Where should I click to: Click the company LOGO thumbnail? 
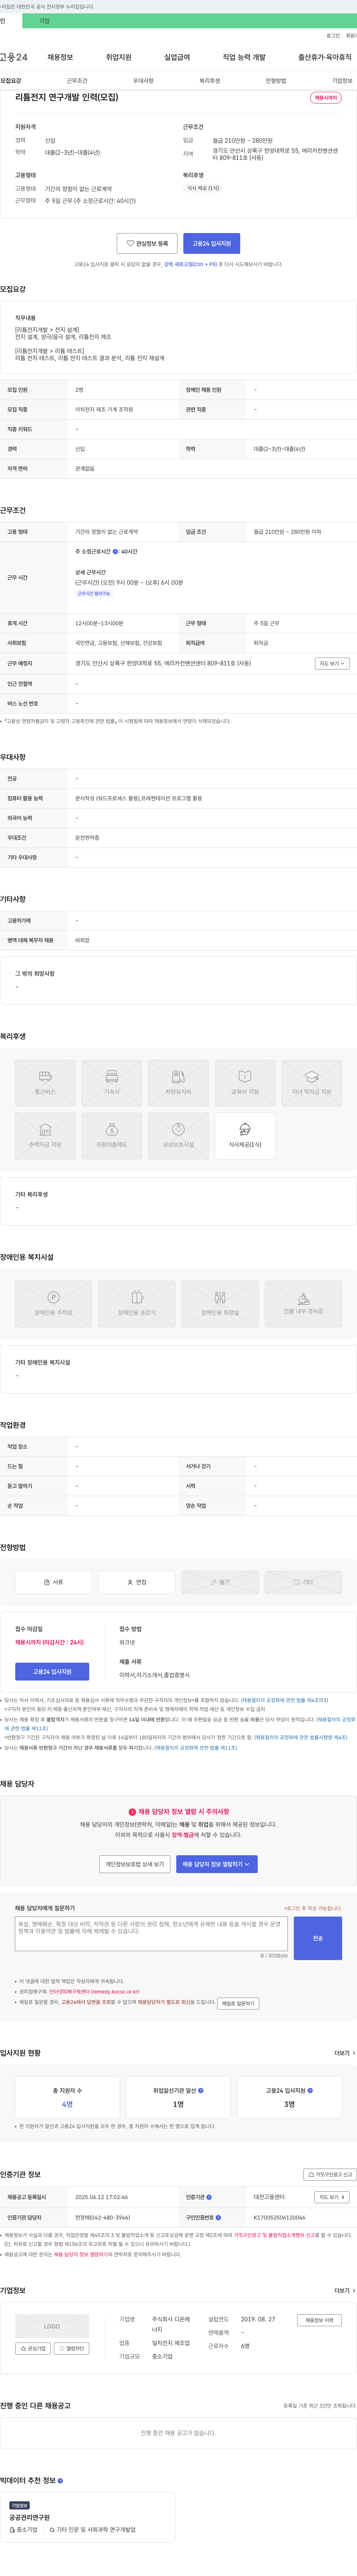pos(52,2326)
